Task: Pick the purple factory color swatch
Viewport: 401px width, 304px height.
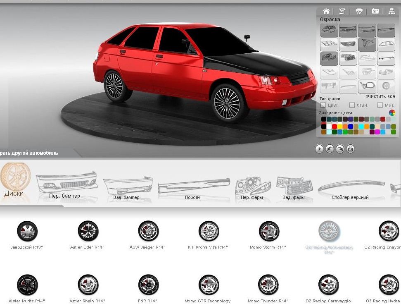Action: (x=350, y=119)
